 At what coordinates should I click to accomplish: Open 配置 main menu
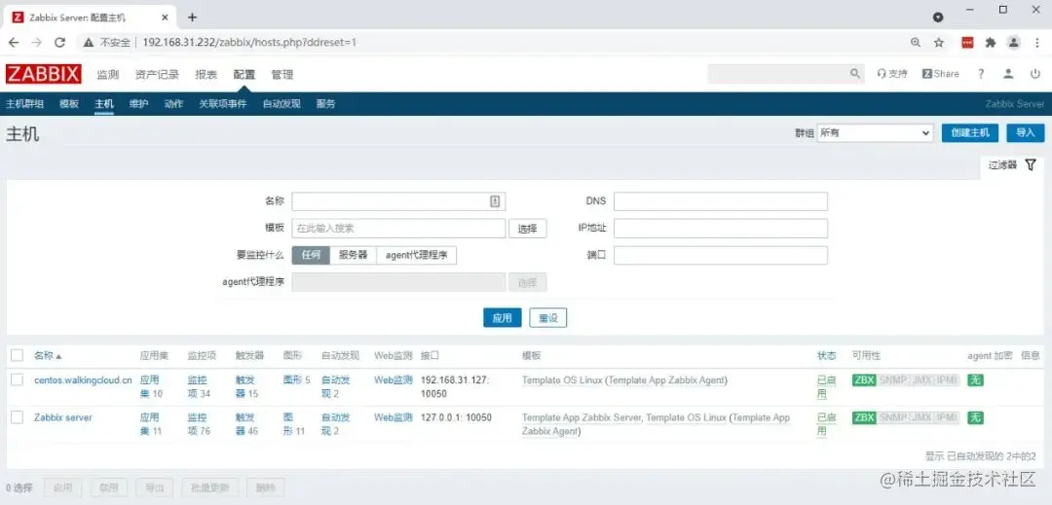click(x=244, y=74)
